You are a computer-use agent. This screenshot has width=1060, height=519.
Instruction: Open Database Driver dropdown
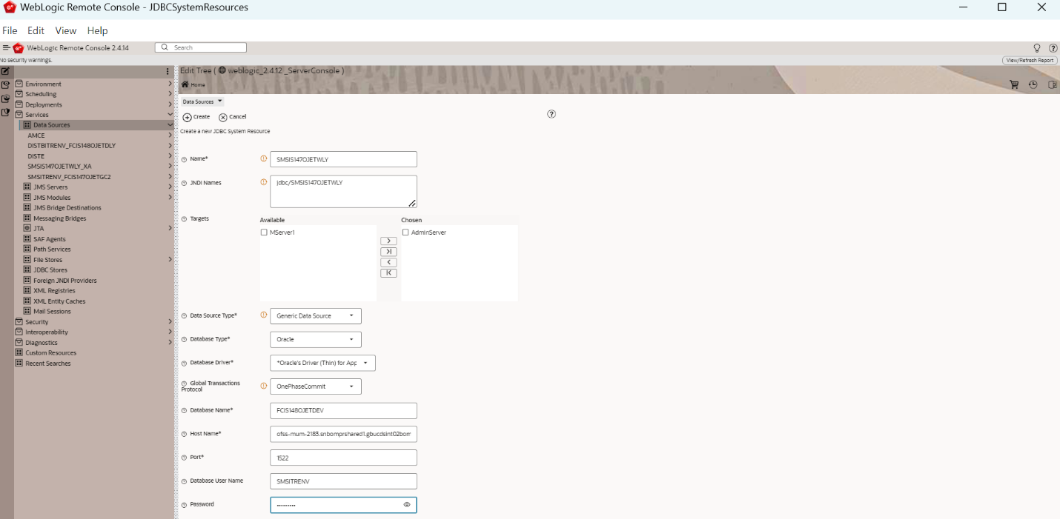(323, 364)
